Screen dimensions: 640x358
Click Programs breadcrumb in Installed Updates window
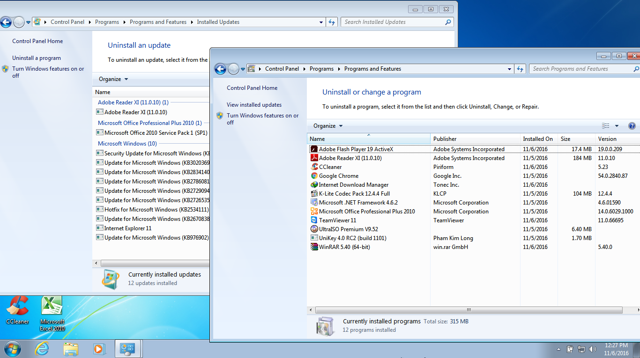107,22
